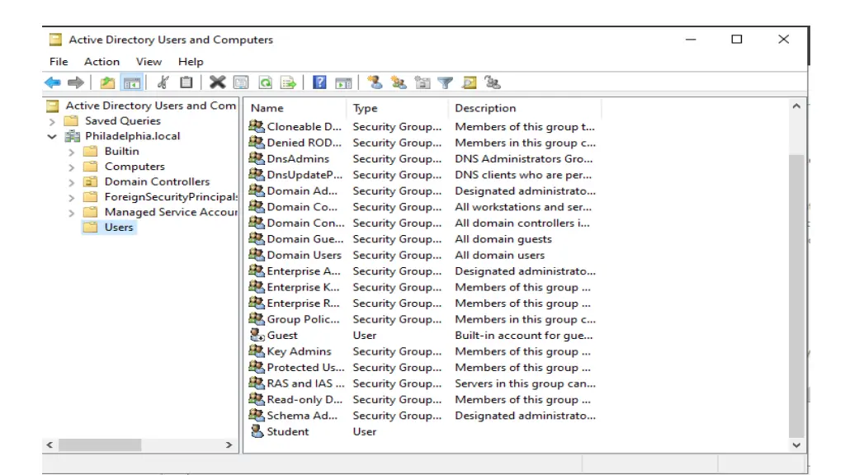This screenshot has height=475, width=845.
Task: Create new organizational unit icon
Action: pyautogui.click(x=422, y=82)
